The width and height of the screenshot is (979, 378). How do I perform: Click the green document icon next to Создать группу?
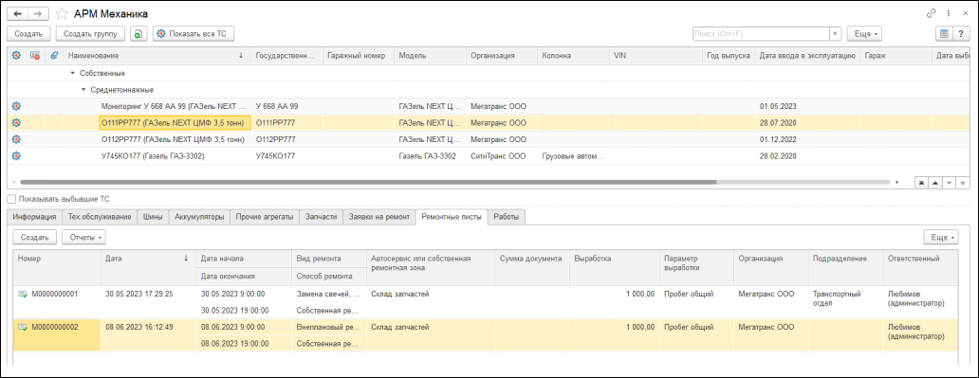pyautogui.click(x=139, y=34)
